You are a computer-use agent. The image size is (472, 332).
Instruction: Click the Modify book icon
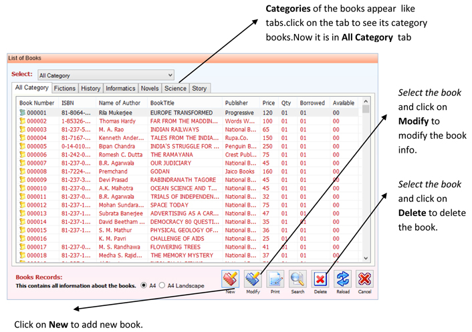point(253,279)
